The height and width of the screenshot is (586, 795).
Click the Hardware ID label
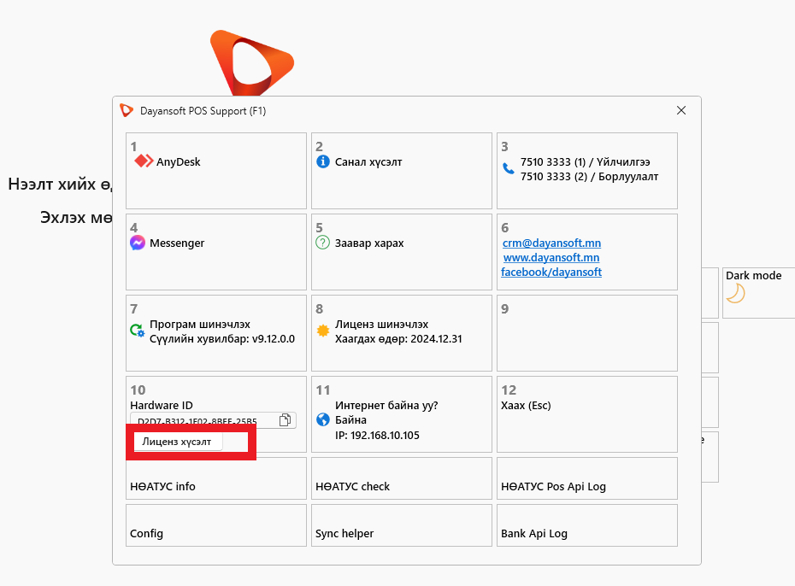tap(162, 405)
